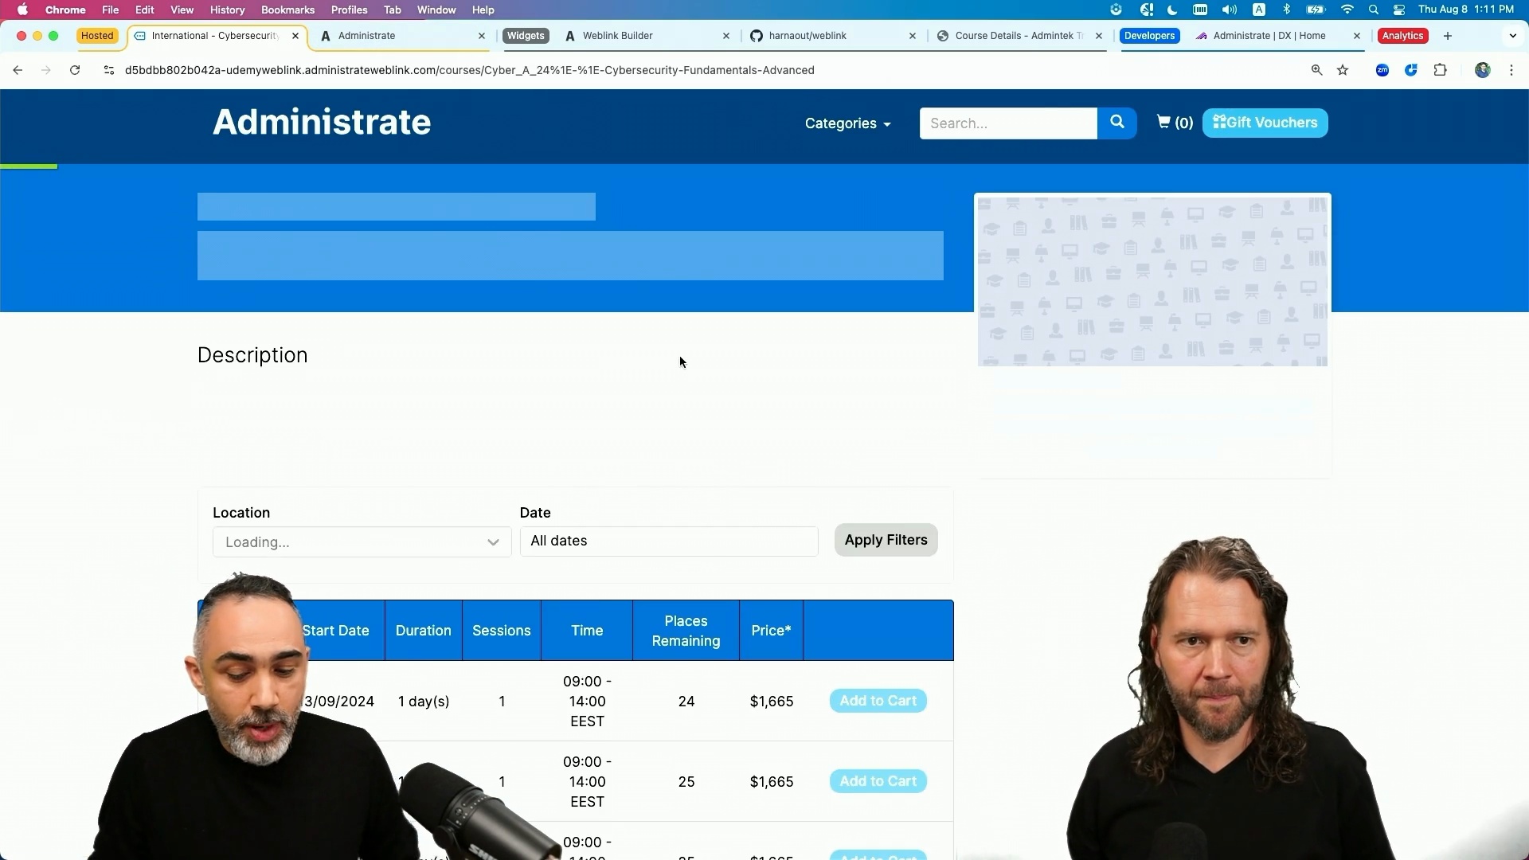Open the Developers tab group
Image resolution: width=1529 pixels, height=860 pixels.
(1149, 36)
